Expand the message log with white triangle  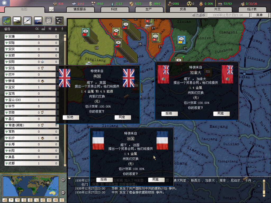coord(69,178)
